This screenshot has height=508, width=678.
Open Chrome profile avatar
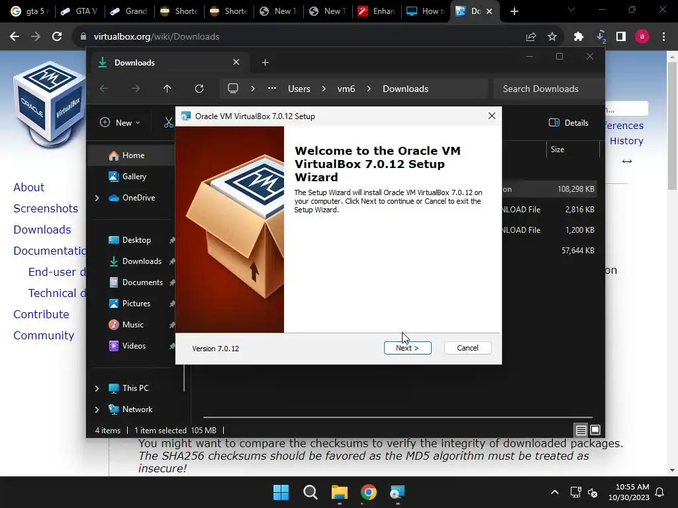click(x=642, y=37)
